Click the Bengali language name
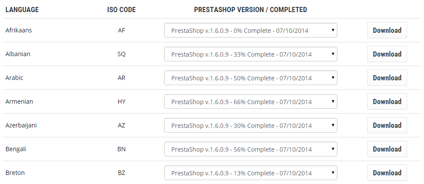Image resolution: width=424 pixels, height=184 pixels. click(16, 149)
